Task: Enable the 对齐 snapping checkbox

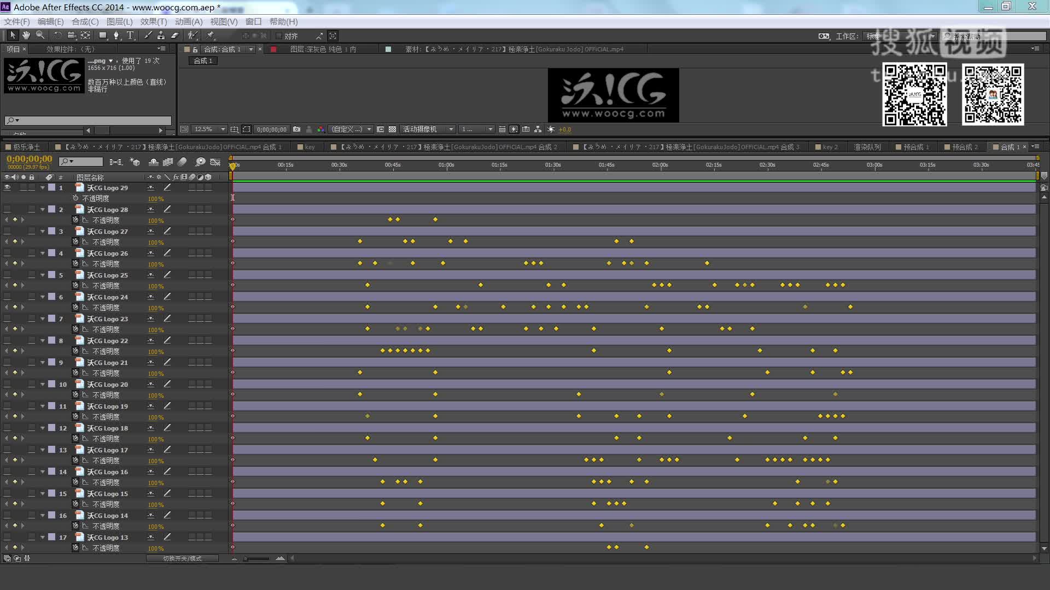Action: pyautogui.click(x=279, y=36)
